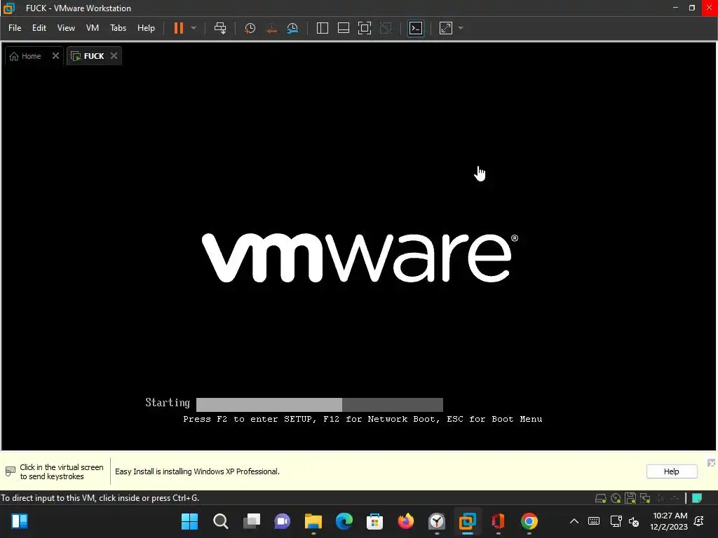718x538 pixels.
Task: Pause the virtual machine with the orange button
Action: tap(179, 28)
